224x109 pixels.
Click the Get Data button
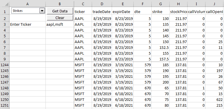coord(60,11)
